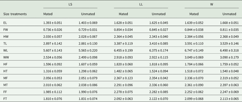Select the EL row label
This screenshot has height=102, width=242.
click(5, 23)
